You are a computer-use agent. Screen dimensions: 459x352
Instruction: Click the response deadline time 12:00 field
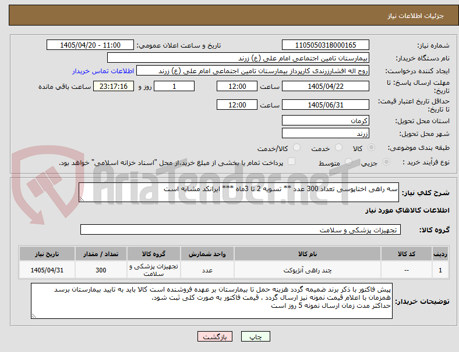click(x=237, y=86)
